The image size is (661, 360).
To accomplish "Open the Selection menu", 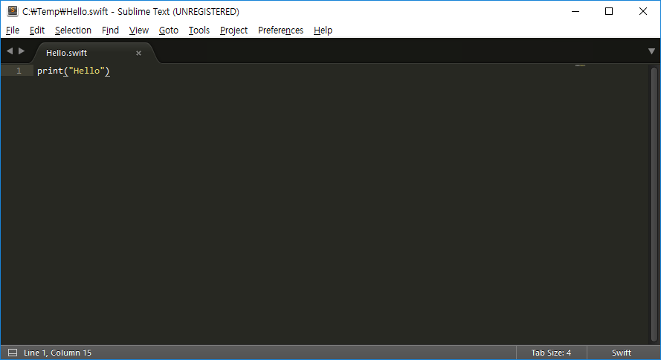I will [73, 30].
